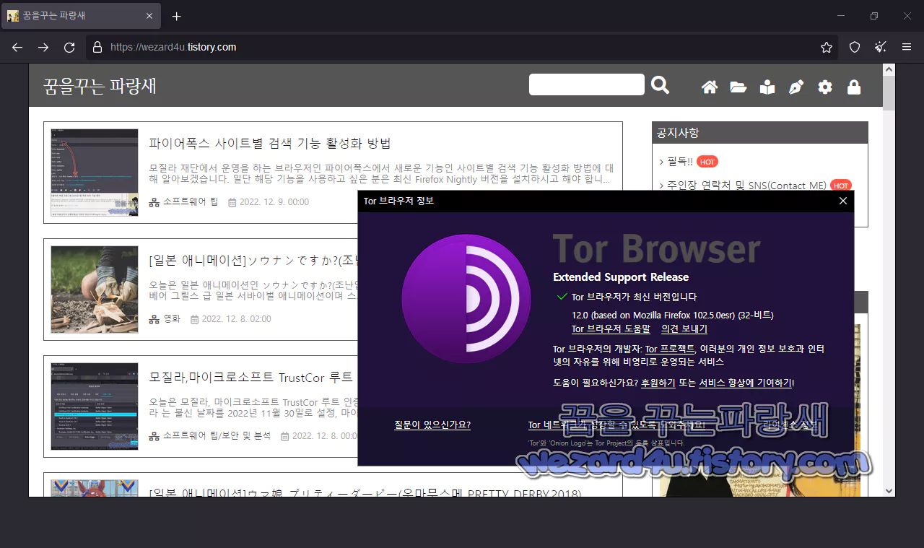Open the blog title 꿈을꾸는 파랑새

[100, 86]
